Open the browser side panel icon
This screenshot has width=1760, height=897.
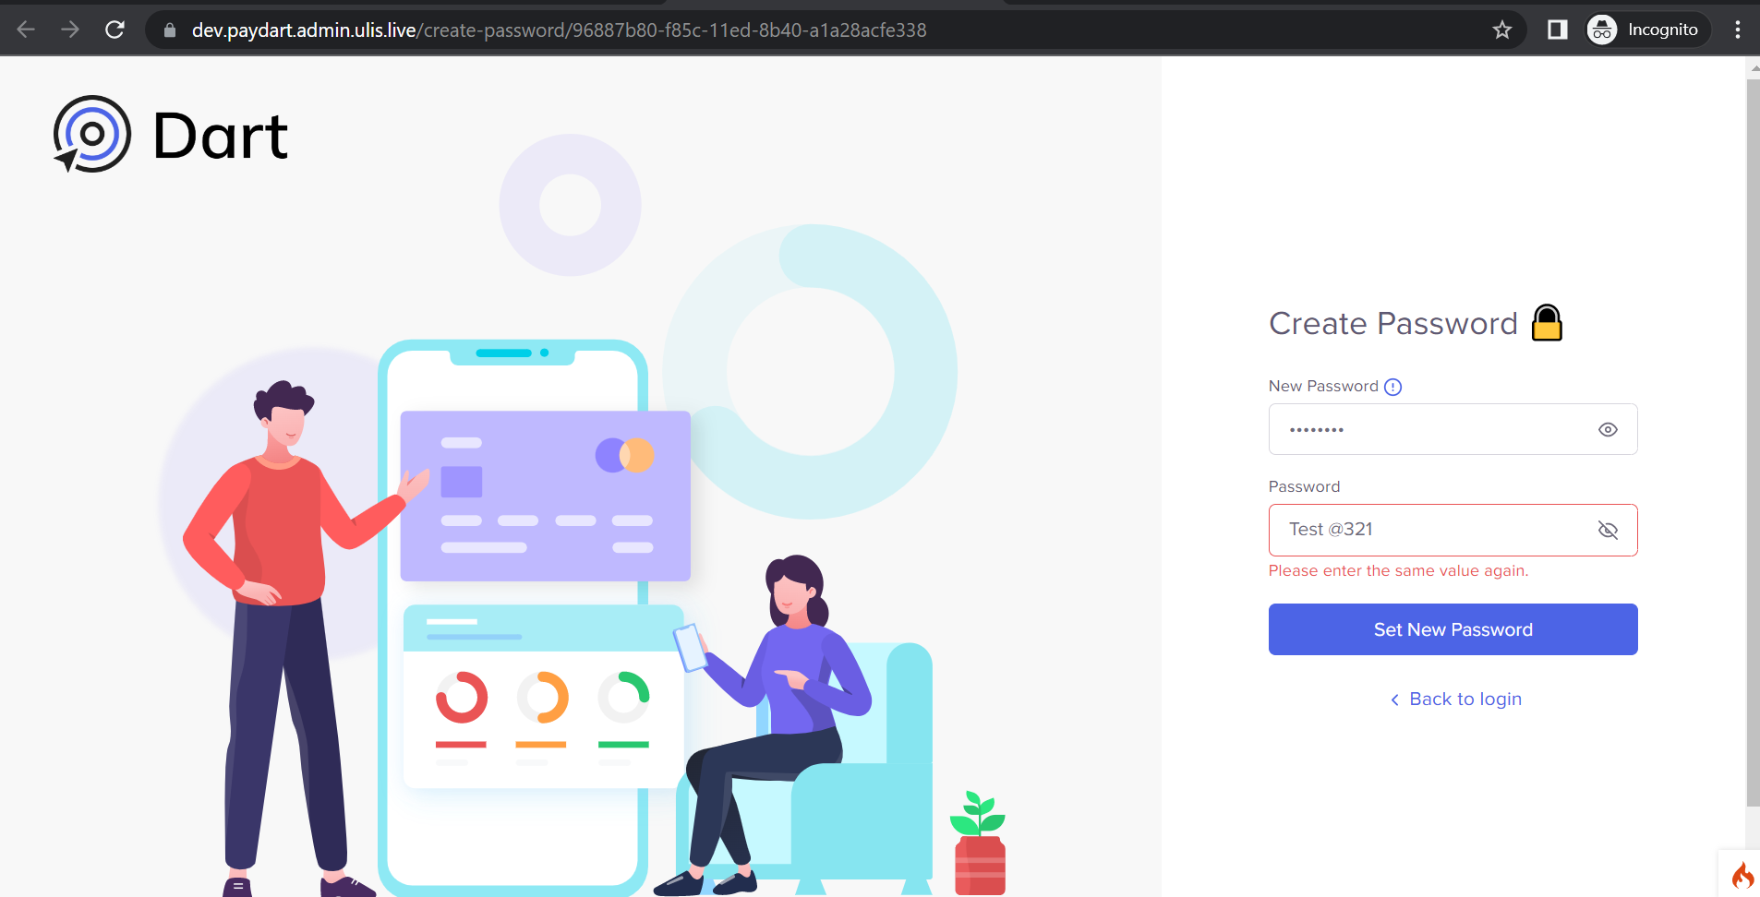[x=1557, y=30]
